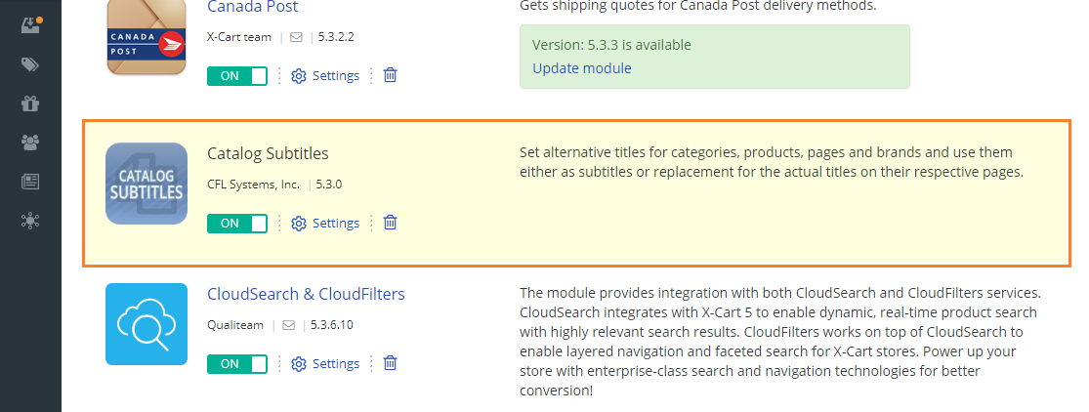Open the users group sidebar icon
This screenshot has width=1089, height=412.
coord(30,143)
